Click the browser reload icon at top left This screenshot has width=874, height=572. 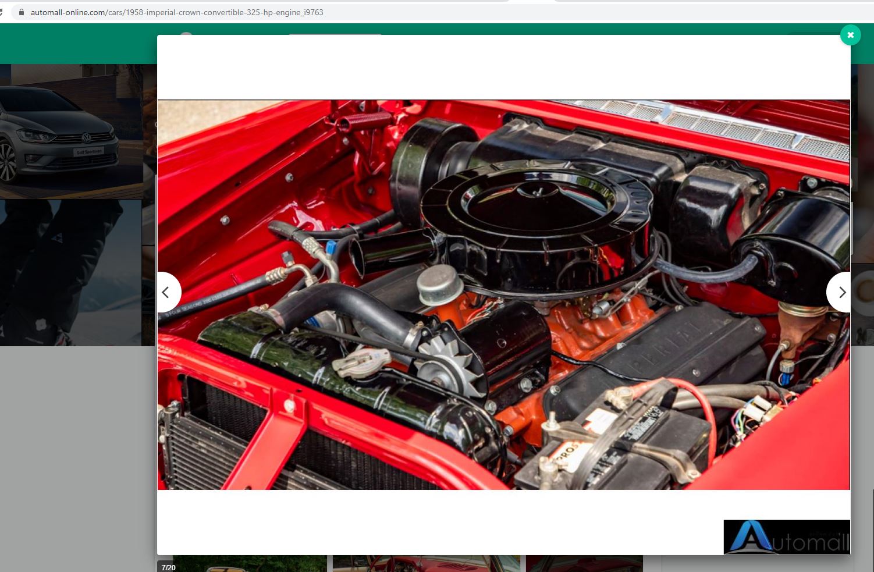pos(2,12)
